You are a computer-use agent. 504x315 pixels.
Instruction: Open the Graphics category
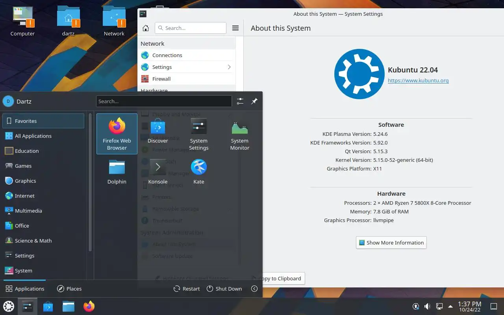click(x=43, y=181)
